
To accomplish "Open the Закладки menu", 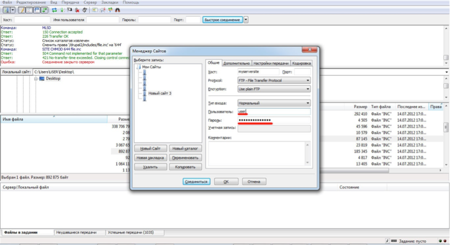I will pos(110,2).
